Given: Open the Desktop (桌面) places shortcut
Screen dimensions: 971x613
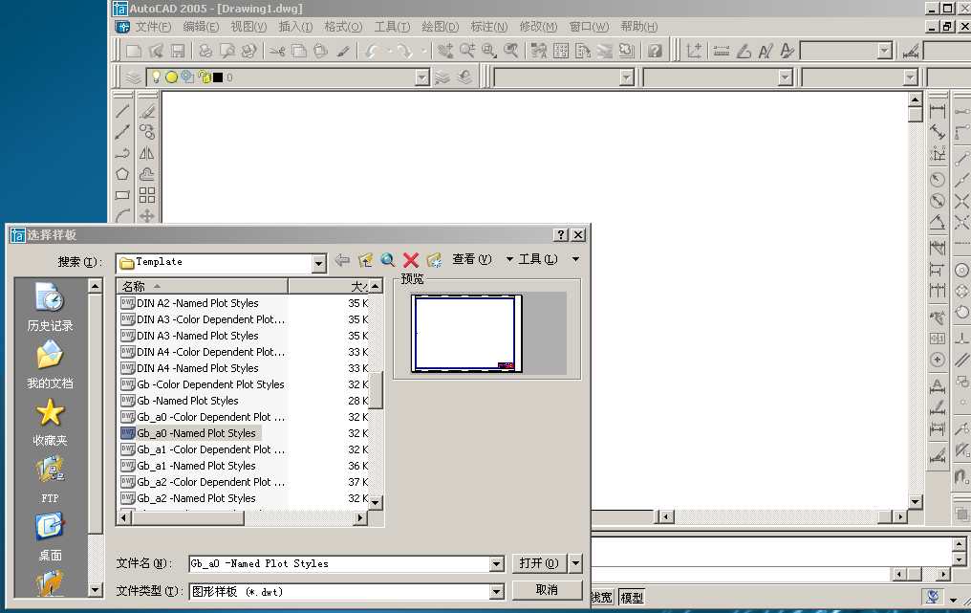Looking at the screenshot, I should 50,536.
